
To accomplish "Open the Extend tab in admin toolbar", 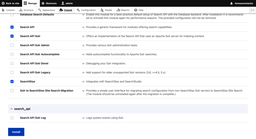I will (66, 10).
